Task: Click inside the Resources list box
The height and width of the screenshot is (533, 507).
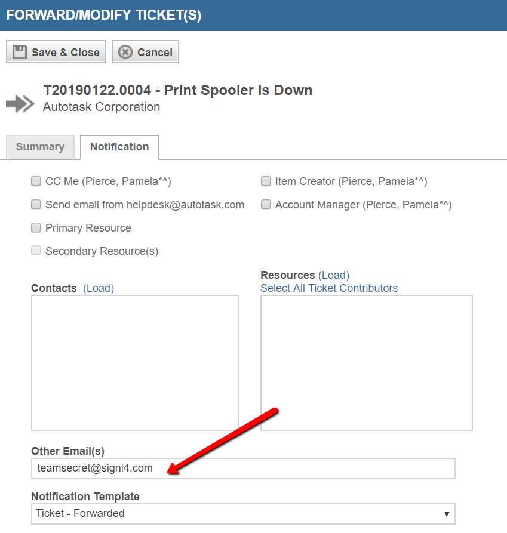Action: (367, 363)
